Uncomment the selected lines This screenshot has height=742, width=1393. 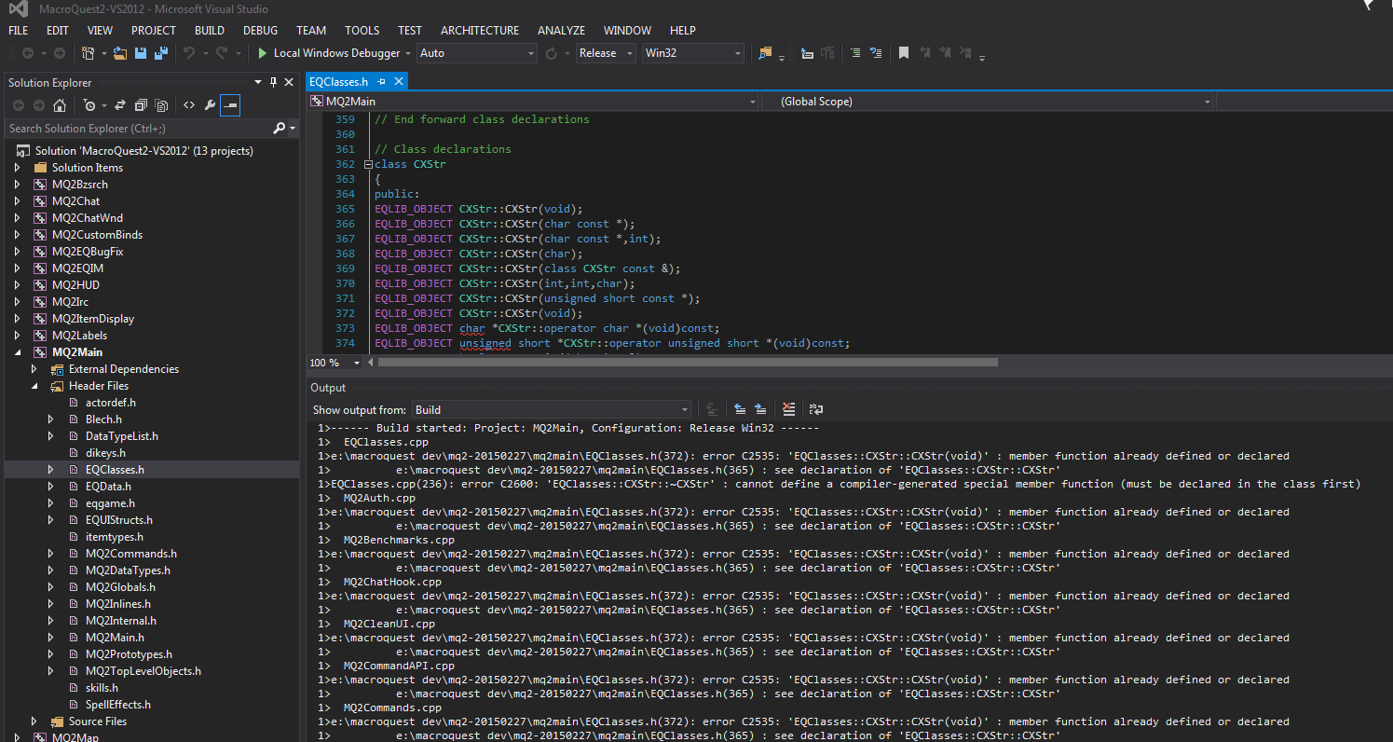[876, 53]
